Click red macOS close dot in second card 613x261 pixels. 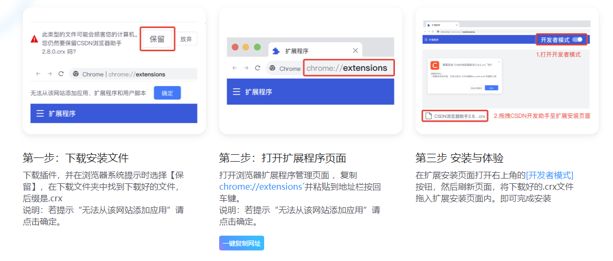235,47
